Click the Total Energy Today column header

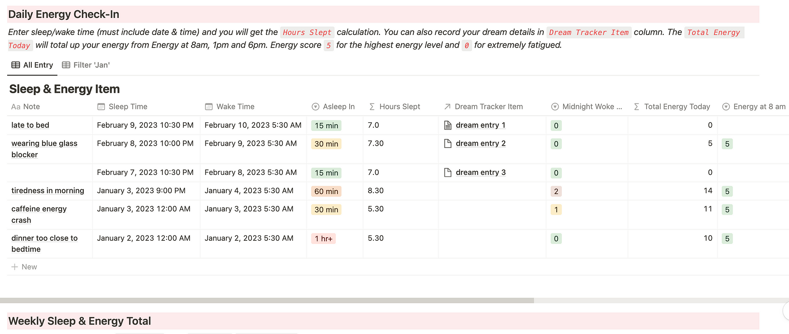pos(677,107)
